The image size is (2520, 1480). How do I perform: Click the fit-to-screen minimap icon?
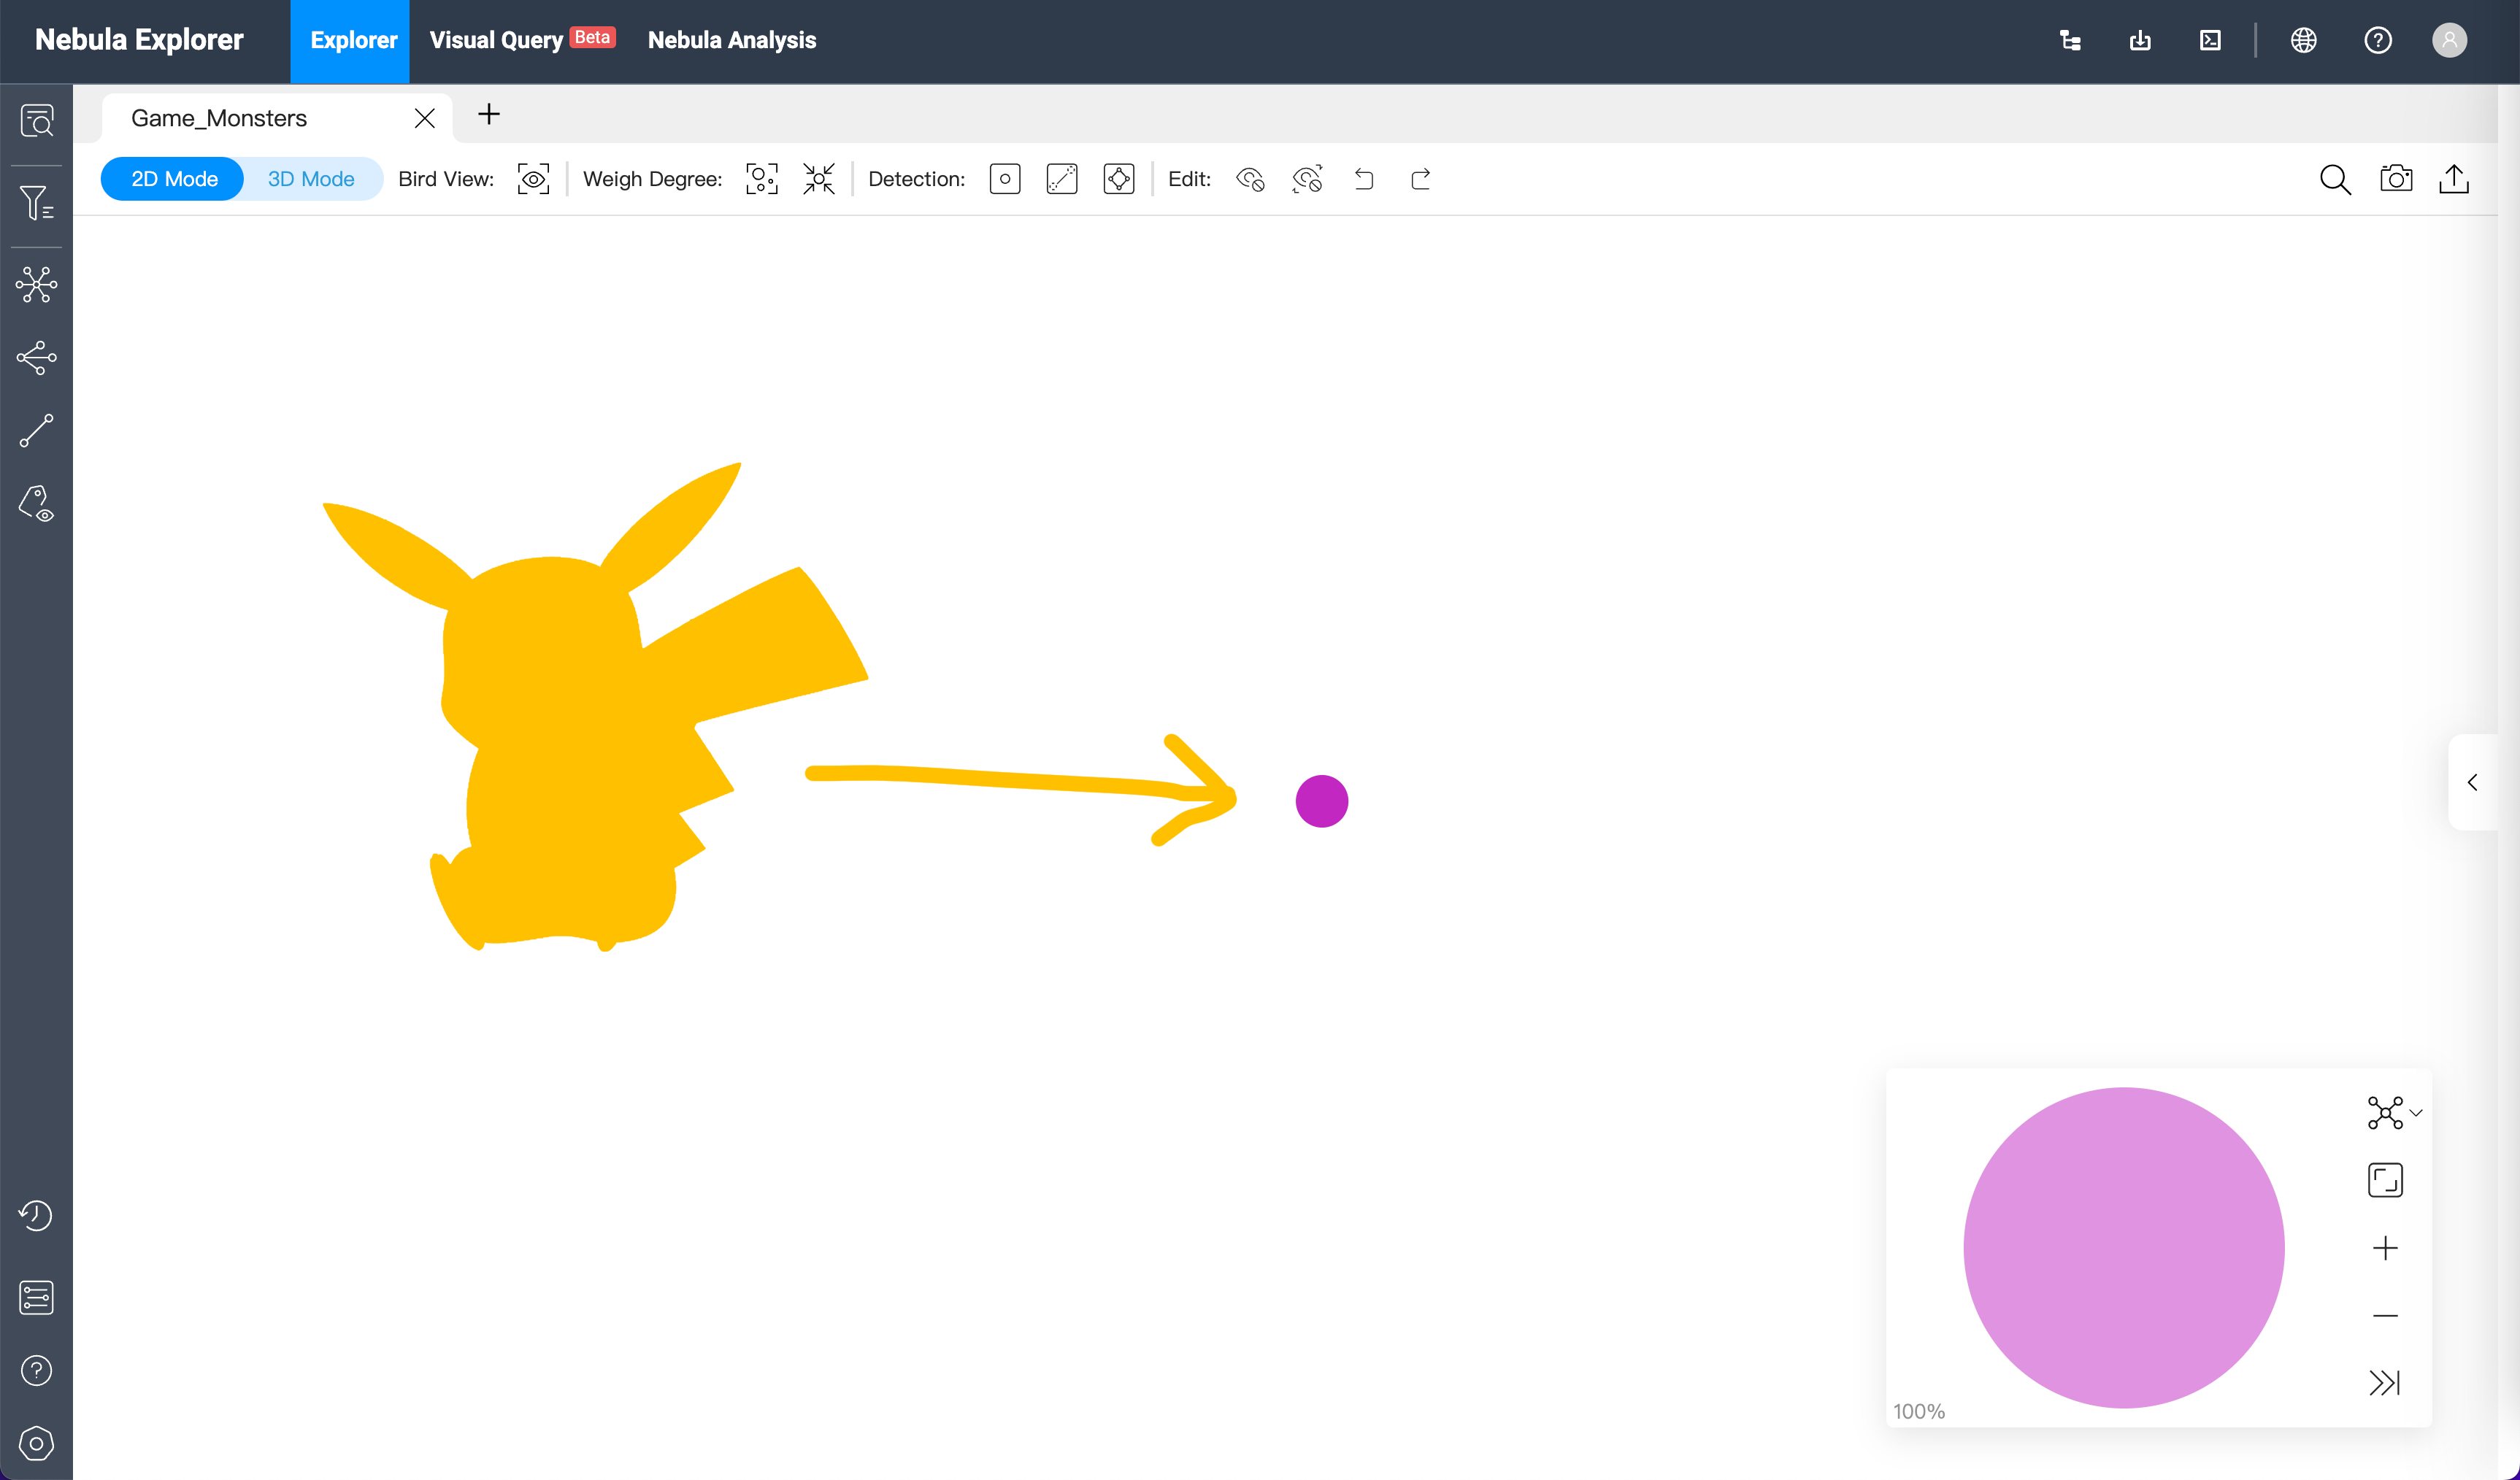(2385, 1180)
